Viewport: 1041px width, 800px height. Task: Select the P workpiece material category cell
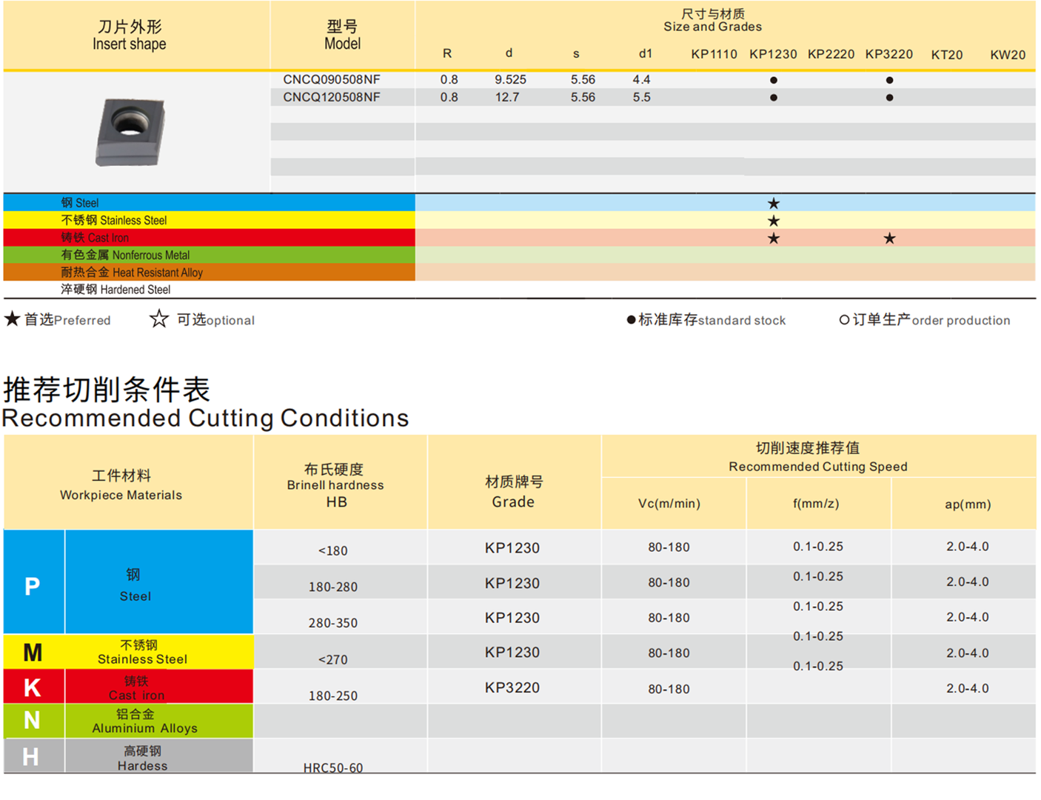(x=33, y=586)
